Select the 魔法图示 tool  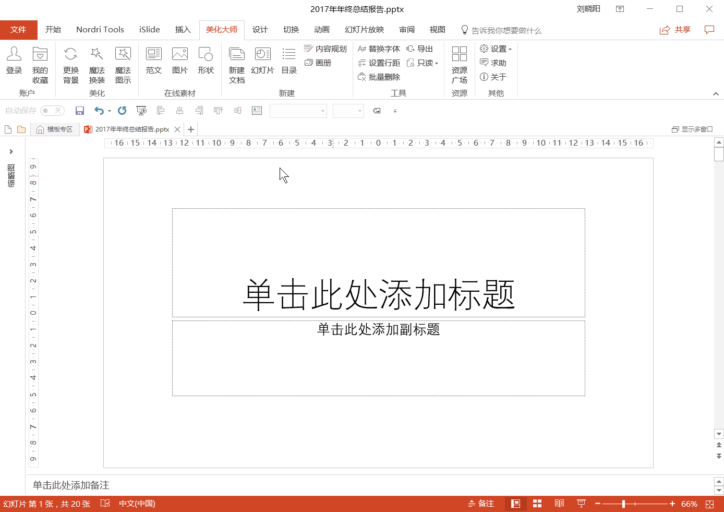[x=123, y=64]
